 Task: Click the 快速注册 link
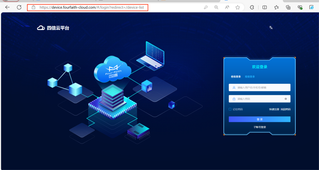pos(274,109)
